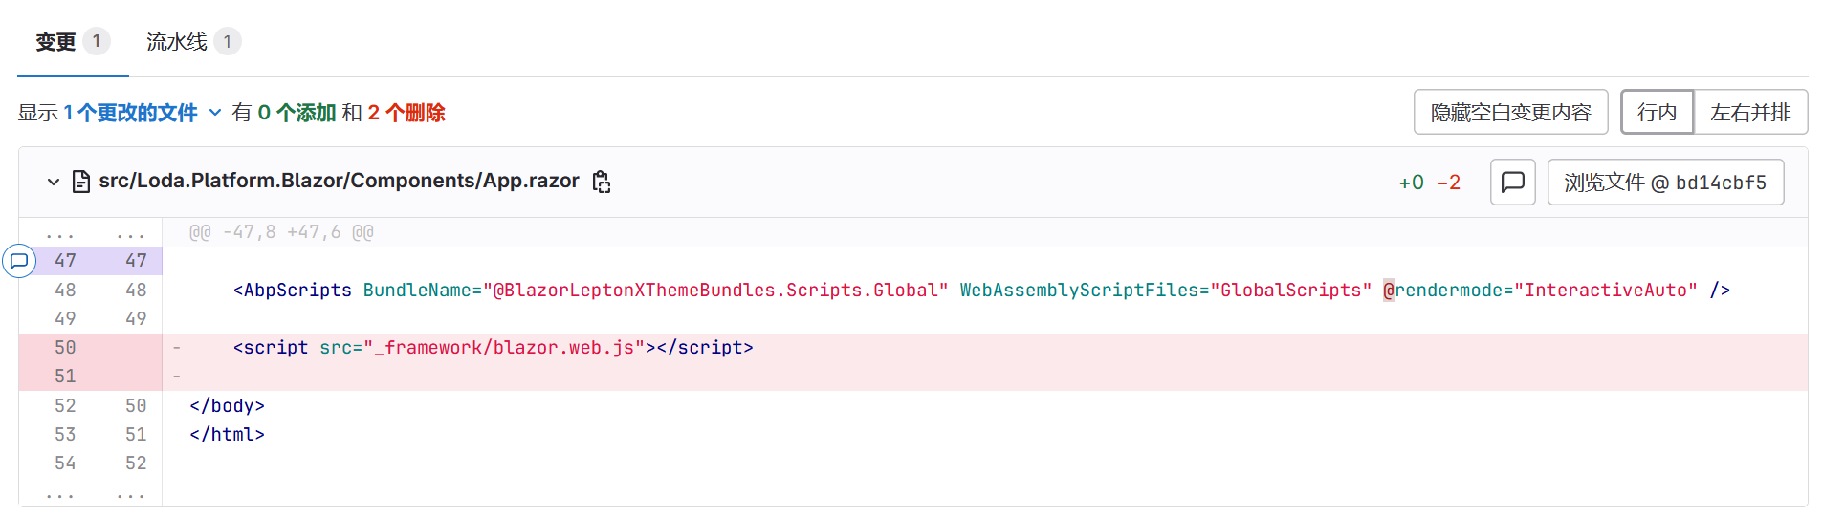Click the hunk header @@ -47,8 +47,6 @@
The width and height of the screenshot is (1823, 517).
281,232
